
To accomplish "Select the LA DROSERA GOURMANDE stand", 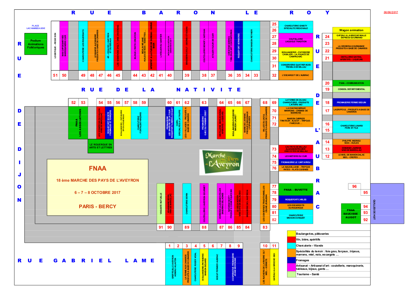I will click(351, 47).
